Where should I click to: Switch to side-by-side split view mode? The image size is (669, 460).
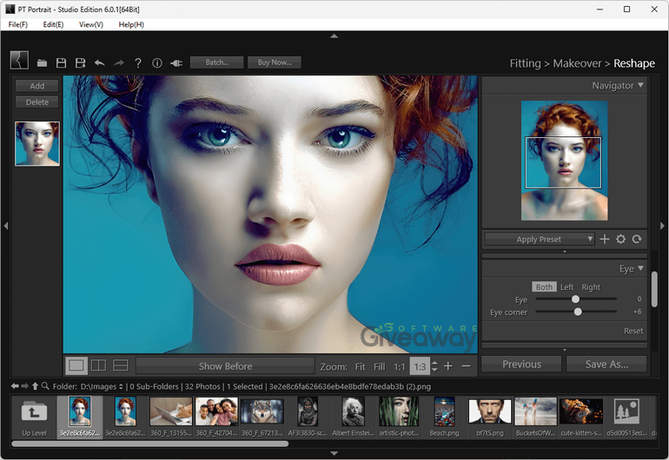99,365
